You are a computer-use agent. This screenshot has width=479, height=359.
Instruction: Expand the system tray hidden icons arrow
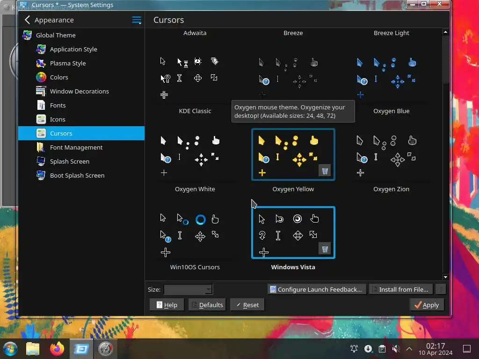[x=409, y=349]
